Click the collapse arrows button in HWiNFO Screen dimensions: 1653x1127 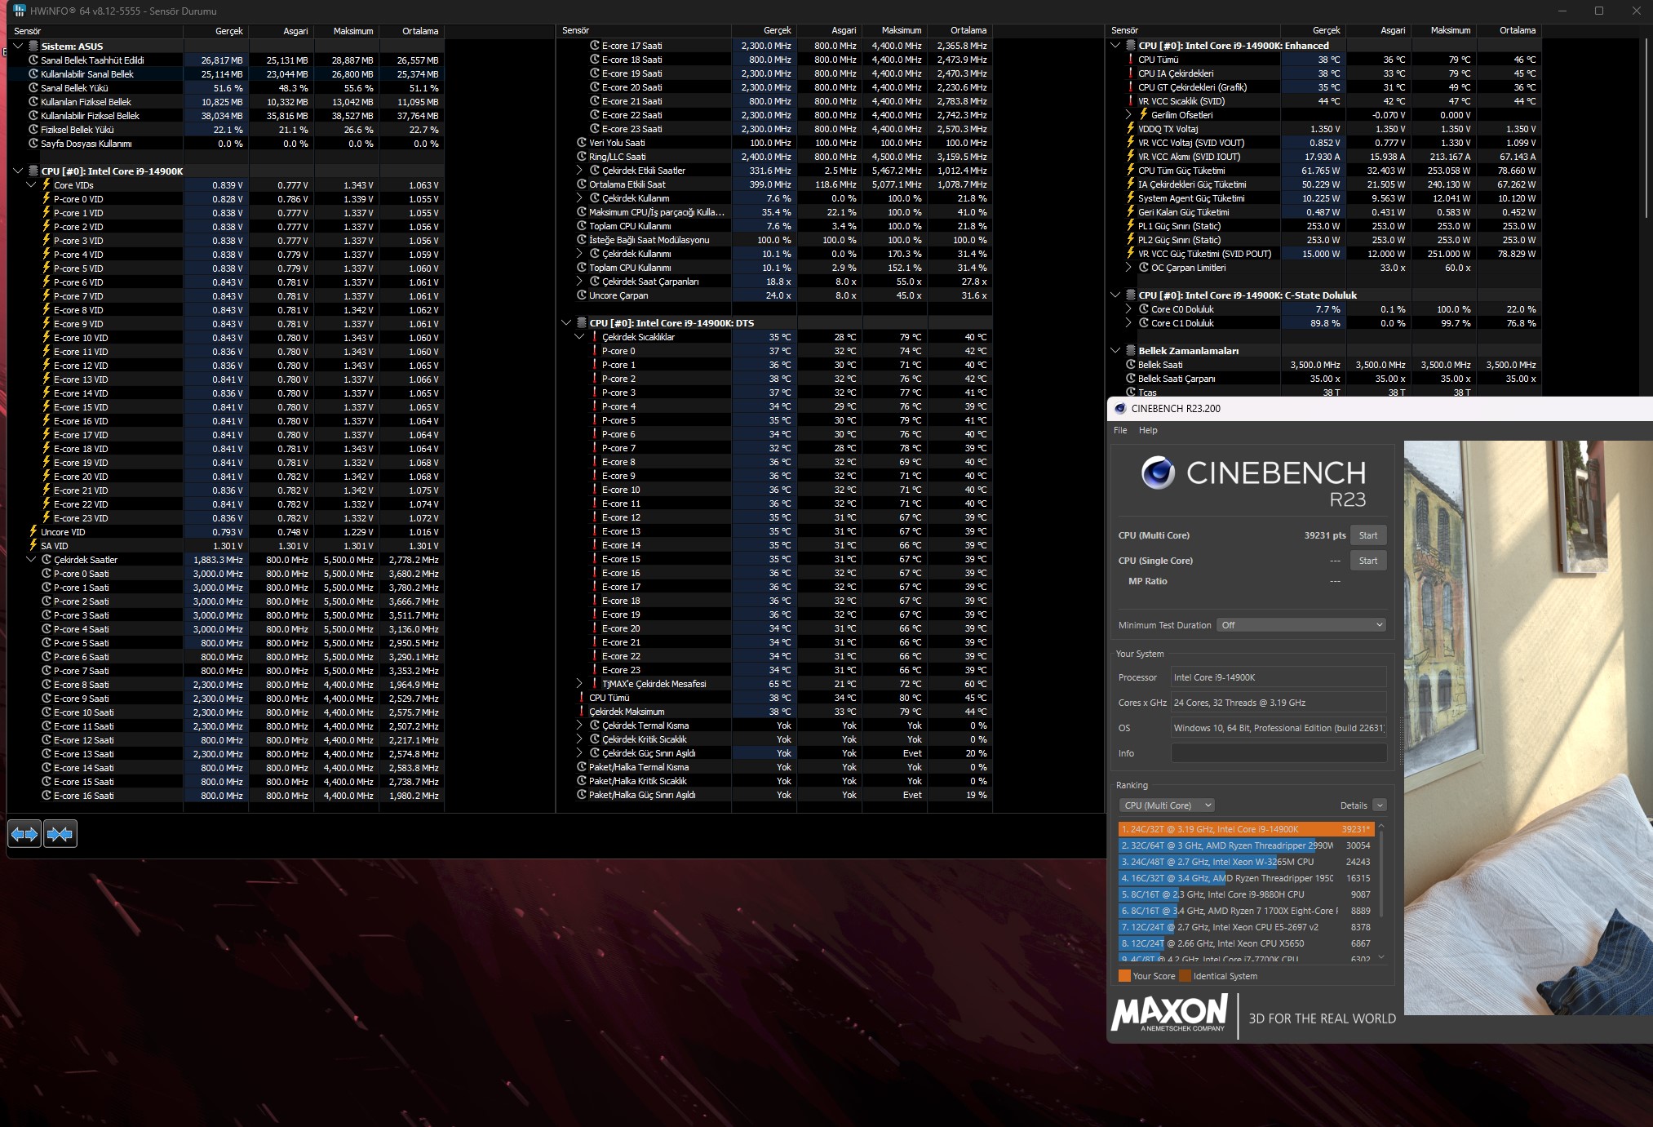pos(60,834)
